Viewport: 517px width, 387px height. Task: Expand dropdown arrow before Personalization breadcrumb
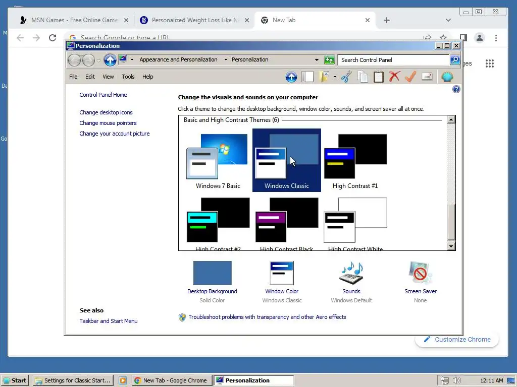pyautogui.click(x=226, y=59)
